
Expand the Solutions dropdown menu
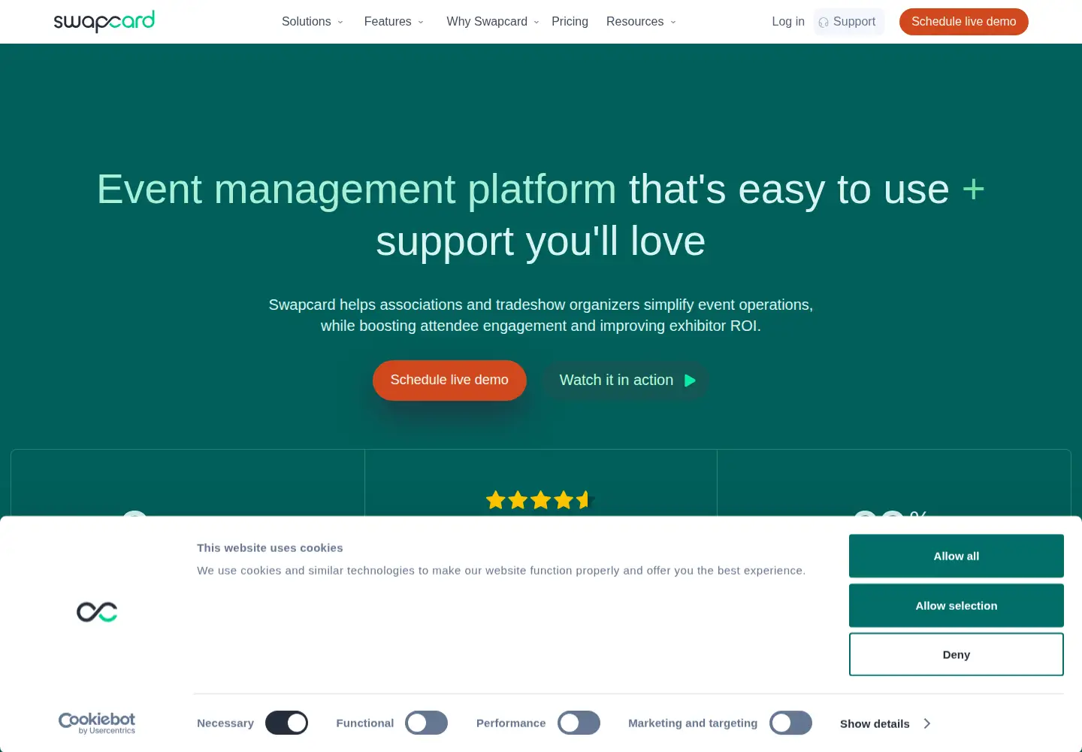pos(313,22)
